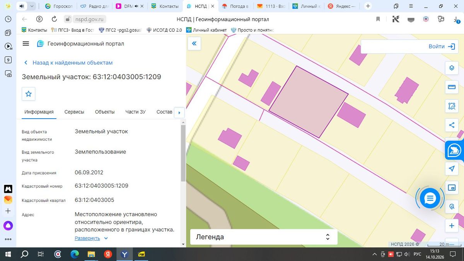Screen dimensions: 464x261
Task: Open Windows Start menu
Action: (x=8, y=254)
